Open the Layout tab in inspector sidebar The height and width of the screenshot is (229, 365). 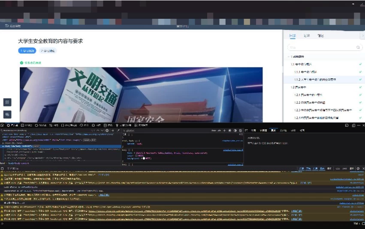click(x=253, y=131)
